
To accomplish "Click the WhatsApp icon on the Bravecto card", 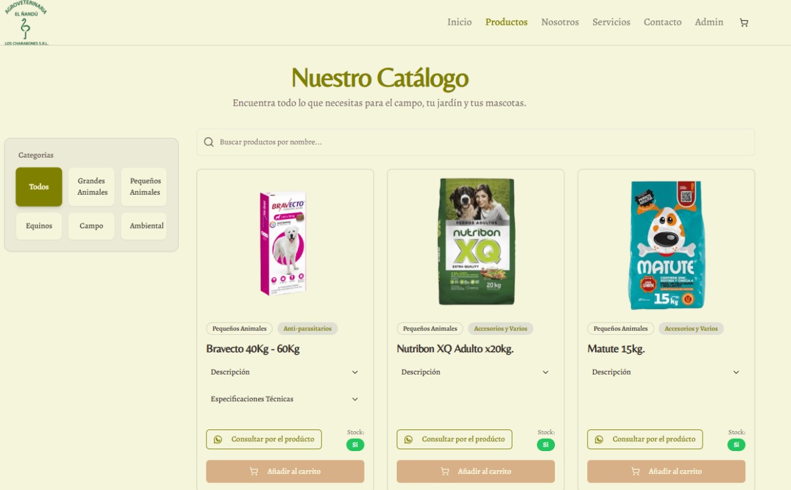I will coord(218,439).
